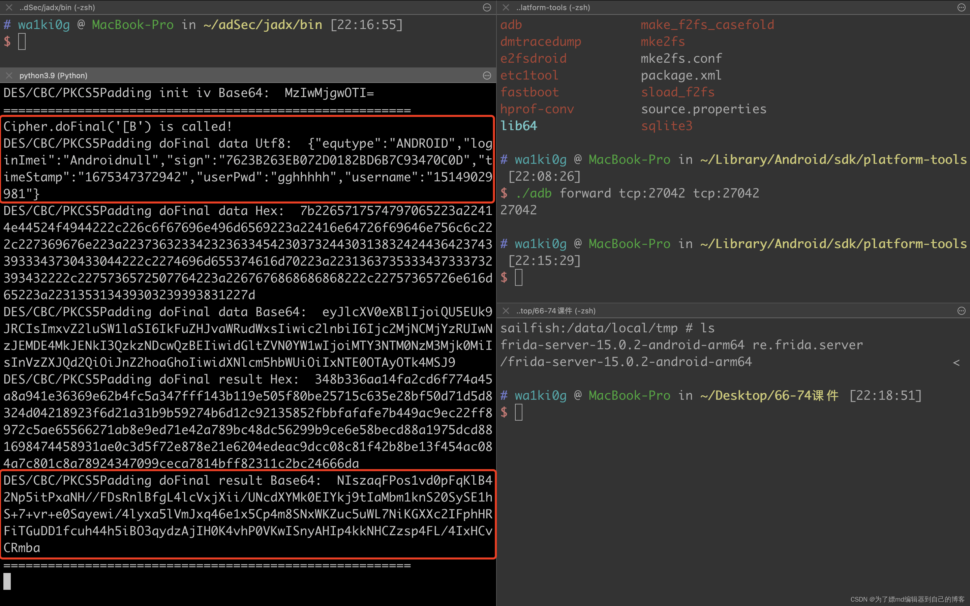
Task: Close the ..dSec/jadx/bin zsh pane
Action: click(x=9, y=7)
